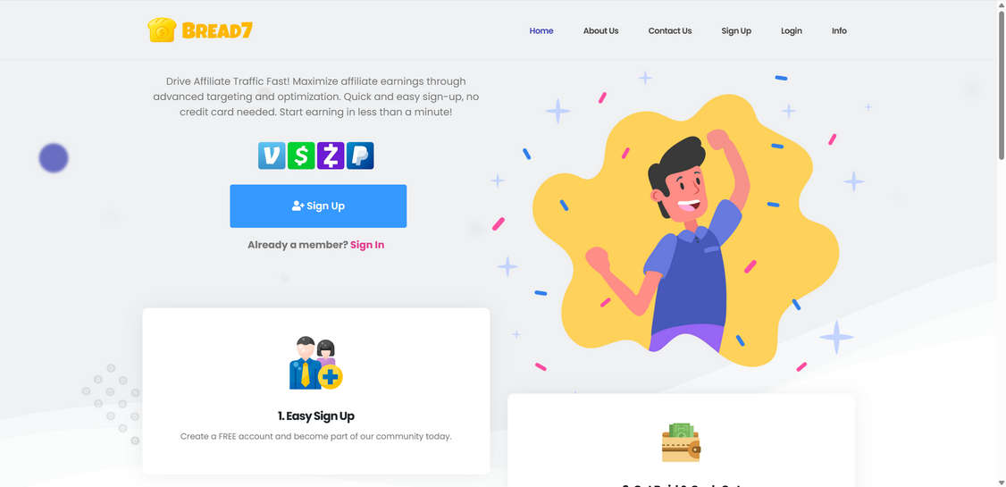Open Login from the top navigation
This screenshot has height=487, width=1006.
pyautogui.click(x=791, y=30)
